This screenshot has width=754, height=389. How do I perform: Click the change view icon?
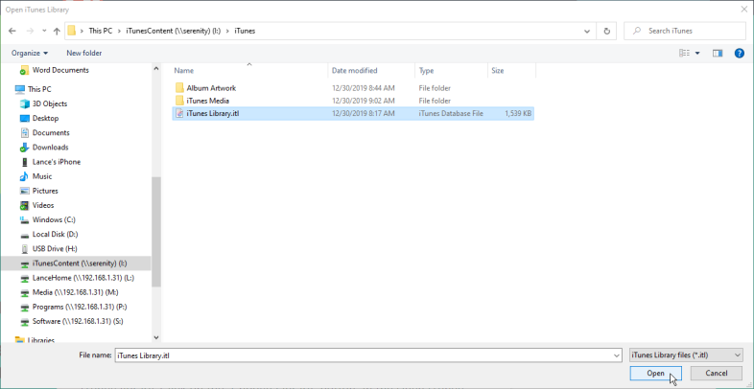pyautogui.click(x=684, y=53)
